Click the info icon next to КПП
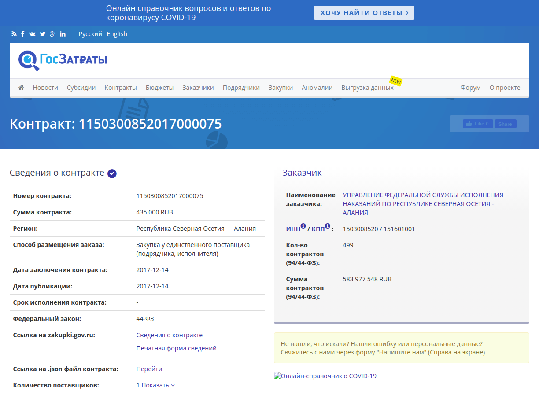Viewport: 539px width, 413px height. point(327,226)
